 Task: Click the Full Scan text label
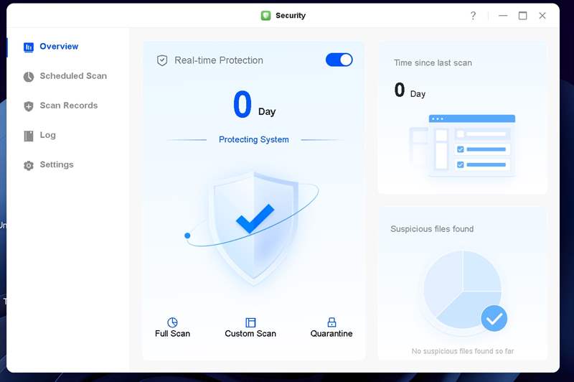pos(172,334)
